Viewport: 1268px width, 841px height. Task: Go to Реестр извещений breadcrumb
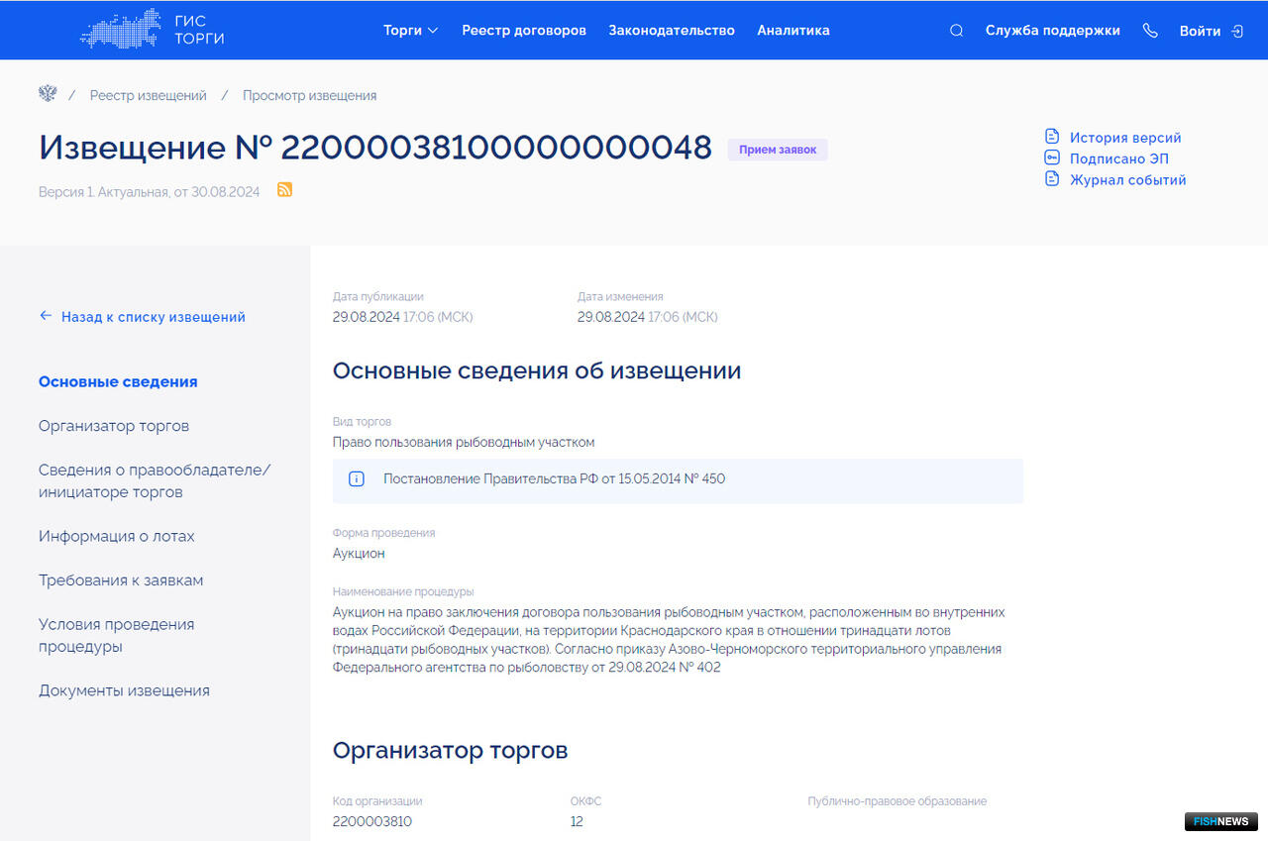[x=149, y=95]
